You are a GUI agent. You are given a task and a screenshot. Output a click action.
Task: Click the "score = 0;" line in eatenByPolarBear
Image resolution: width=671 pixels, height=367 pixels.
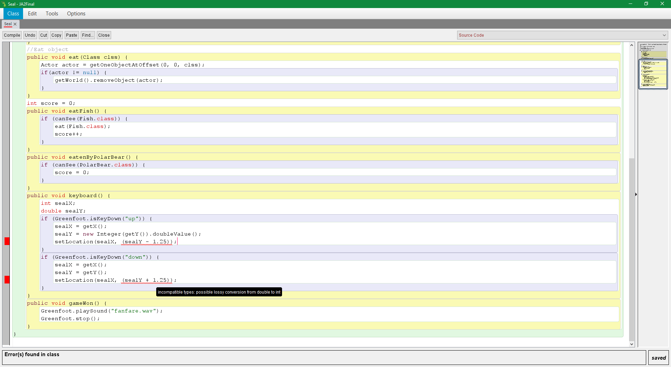(x=72, y=173)
